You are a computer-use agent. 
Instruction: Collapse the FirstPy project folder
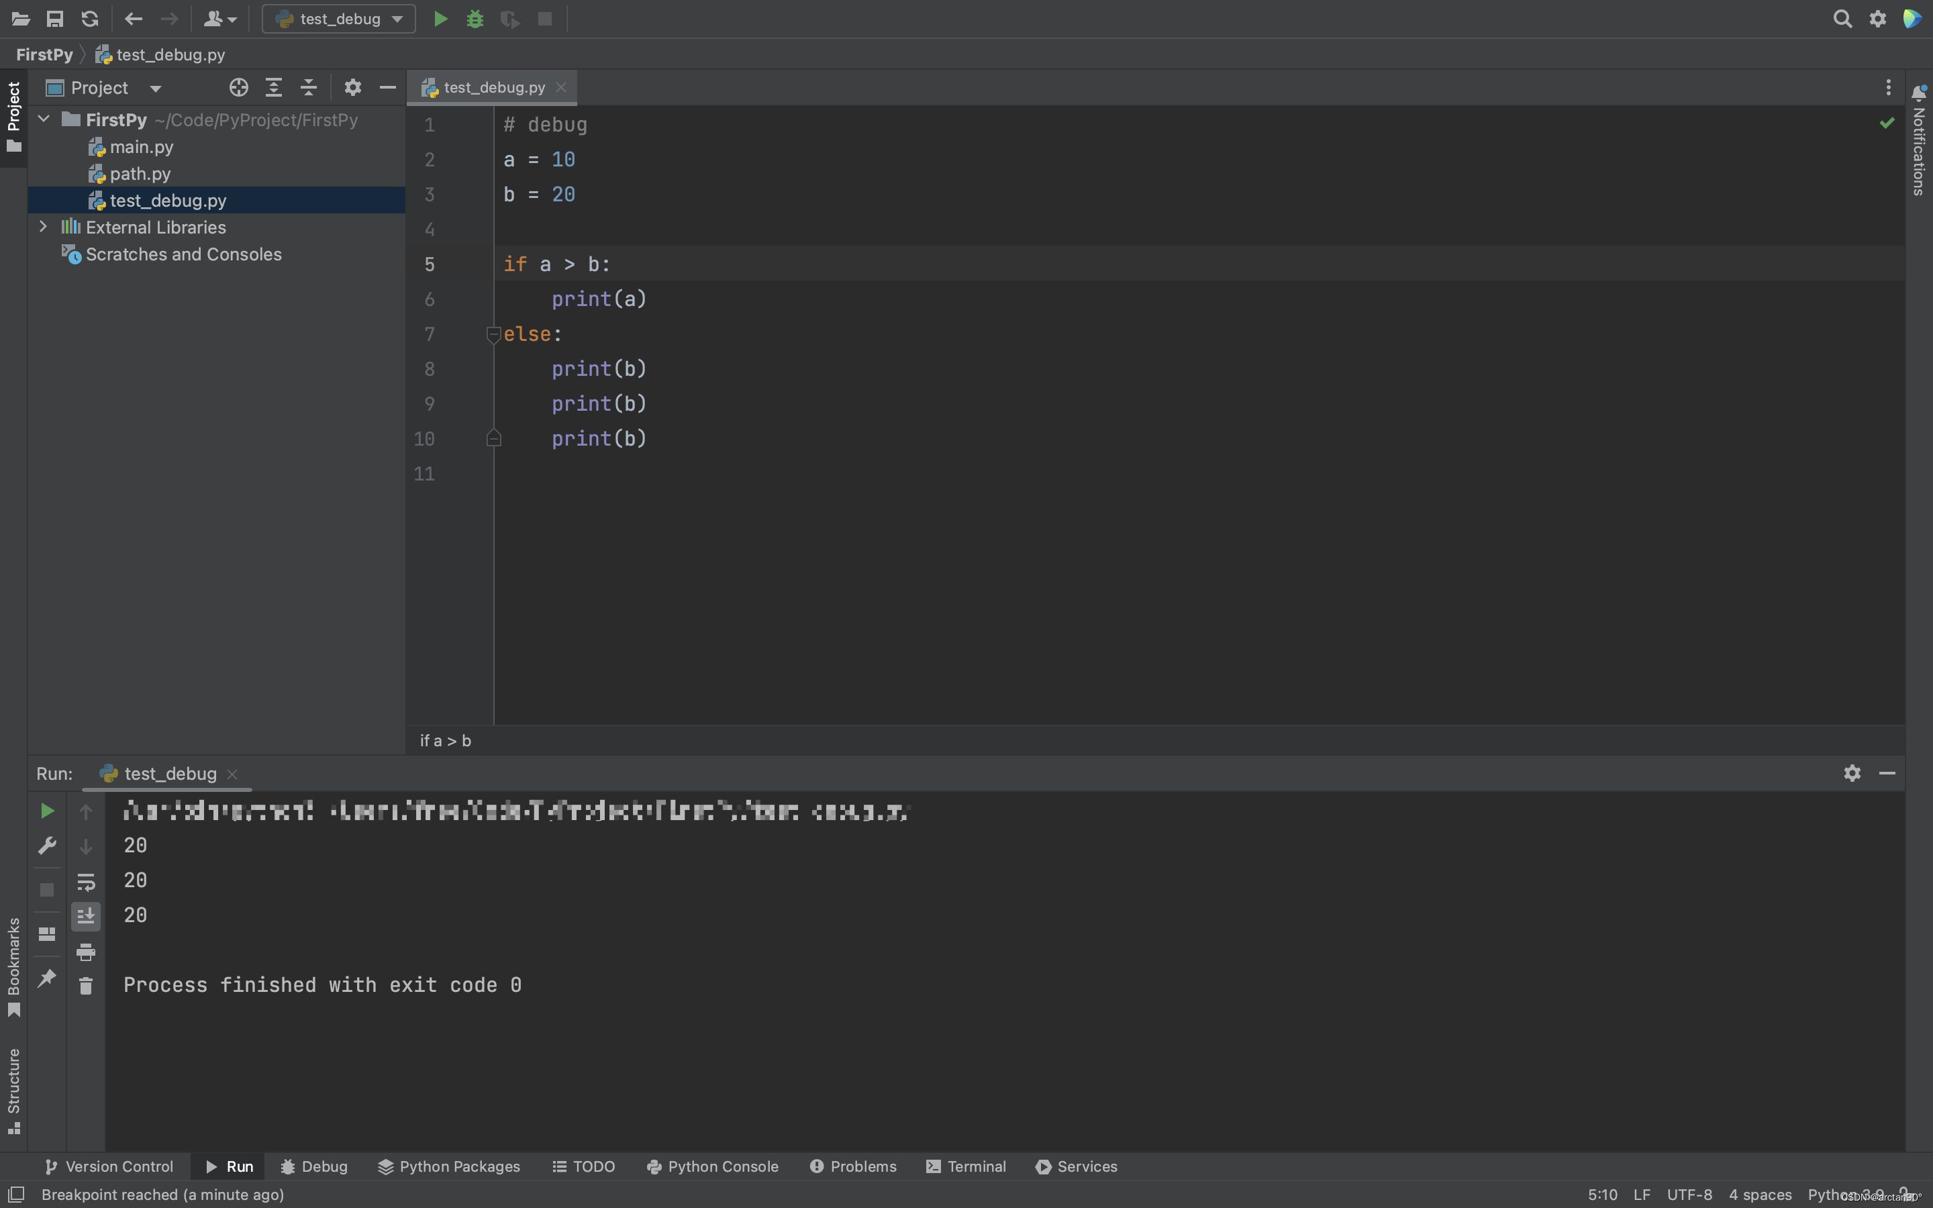[x=44, y=120]
